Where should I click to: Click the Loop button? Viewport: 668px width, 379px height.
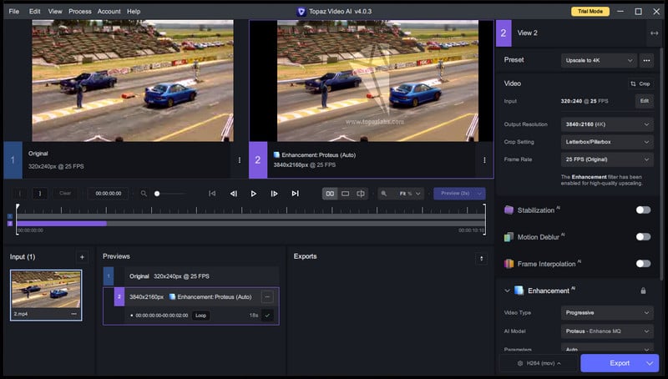pos(200,316)
